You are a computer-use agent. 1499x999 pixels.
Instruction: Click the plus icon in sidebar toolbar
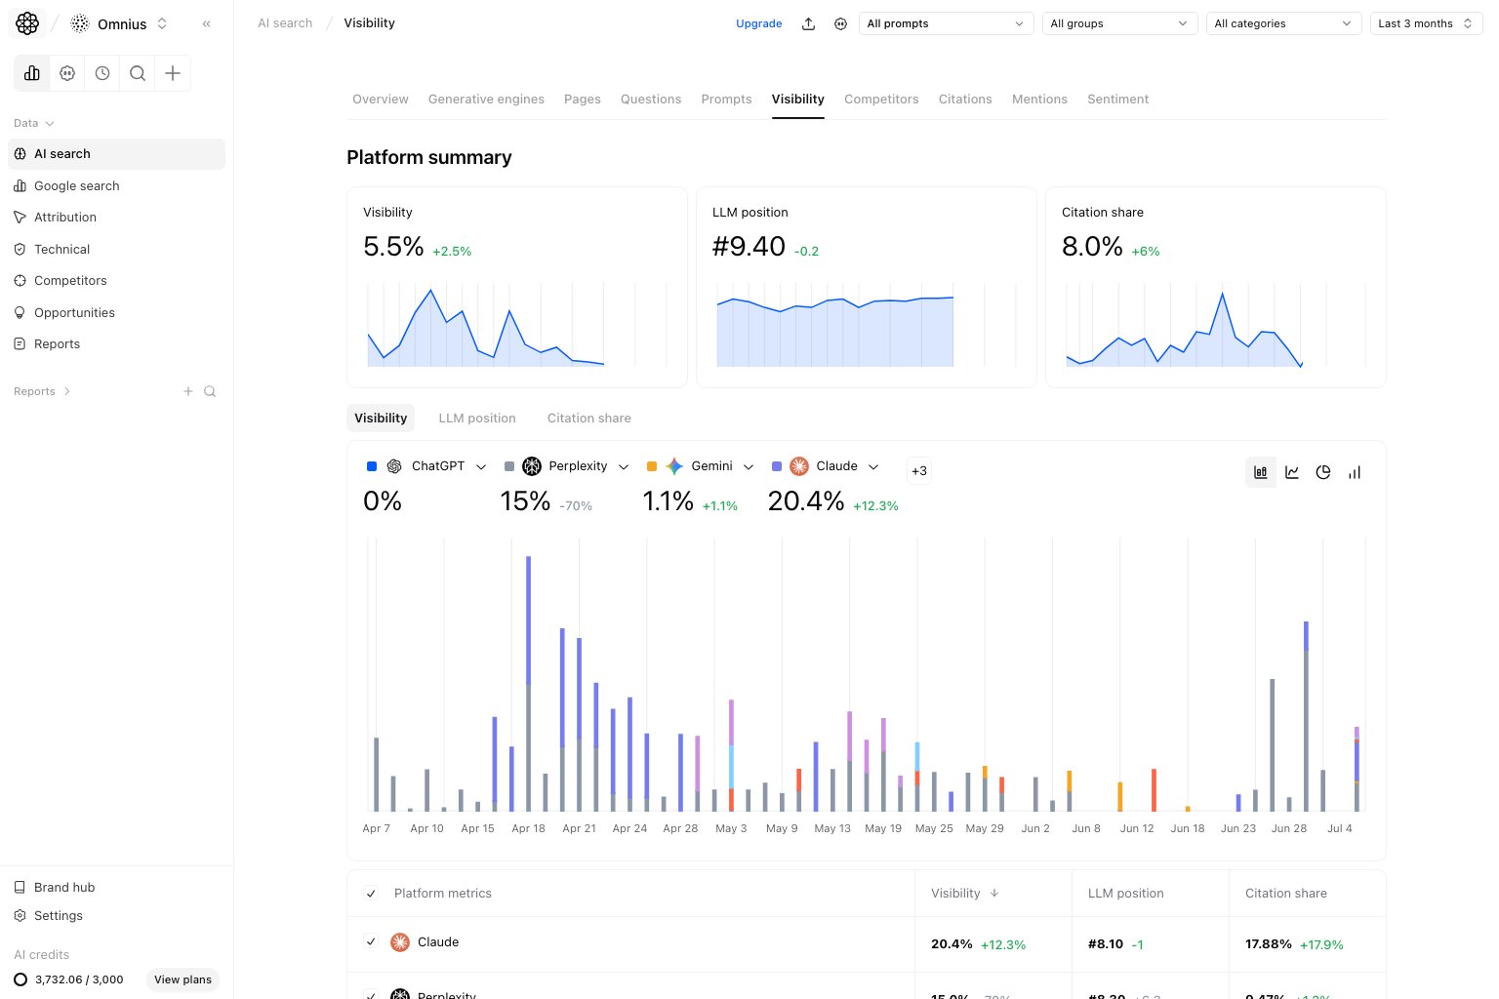(x=173, y=73)
